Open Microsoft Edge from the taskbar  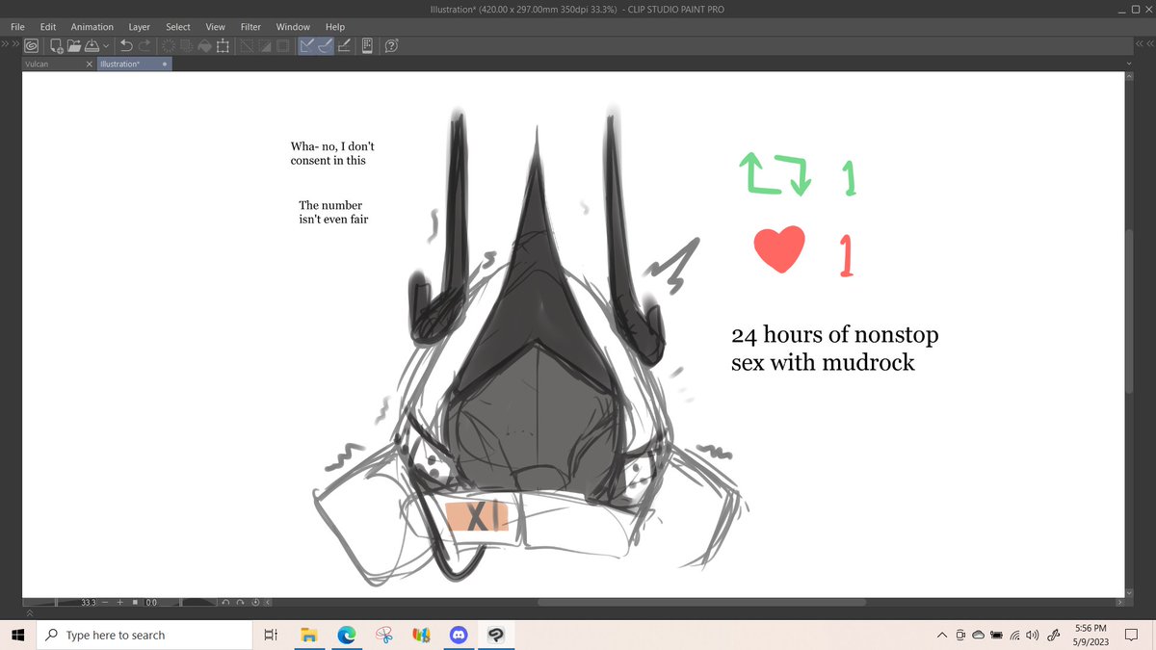[x=346, y=635]
